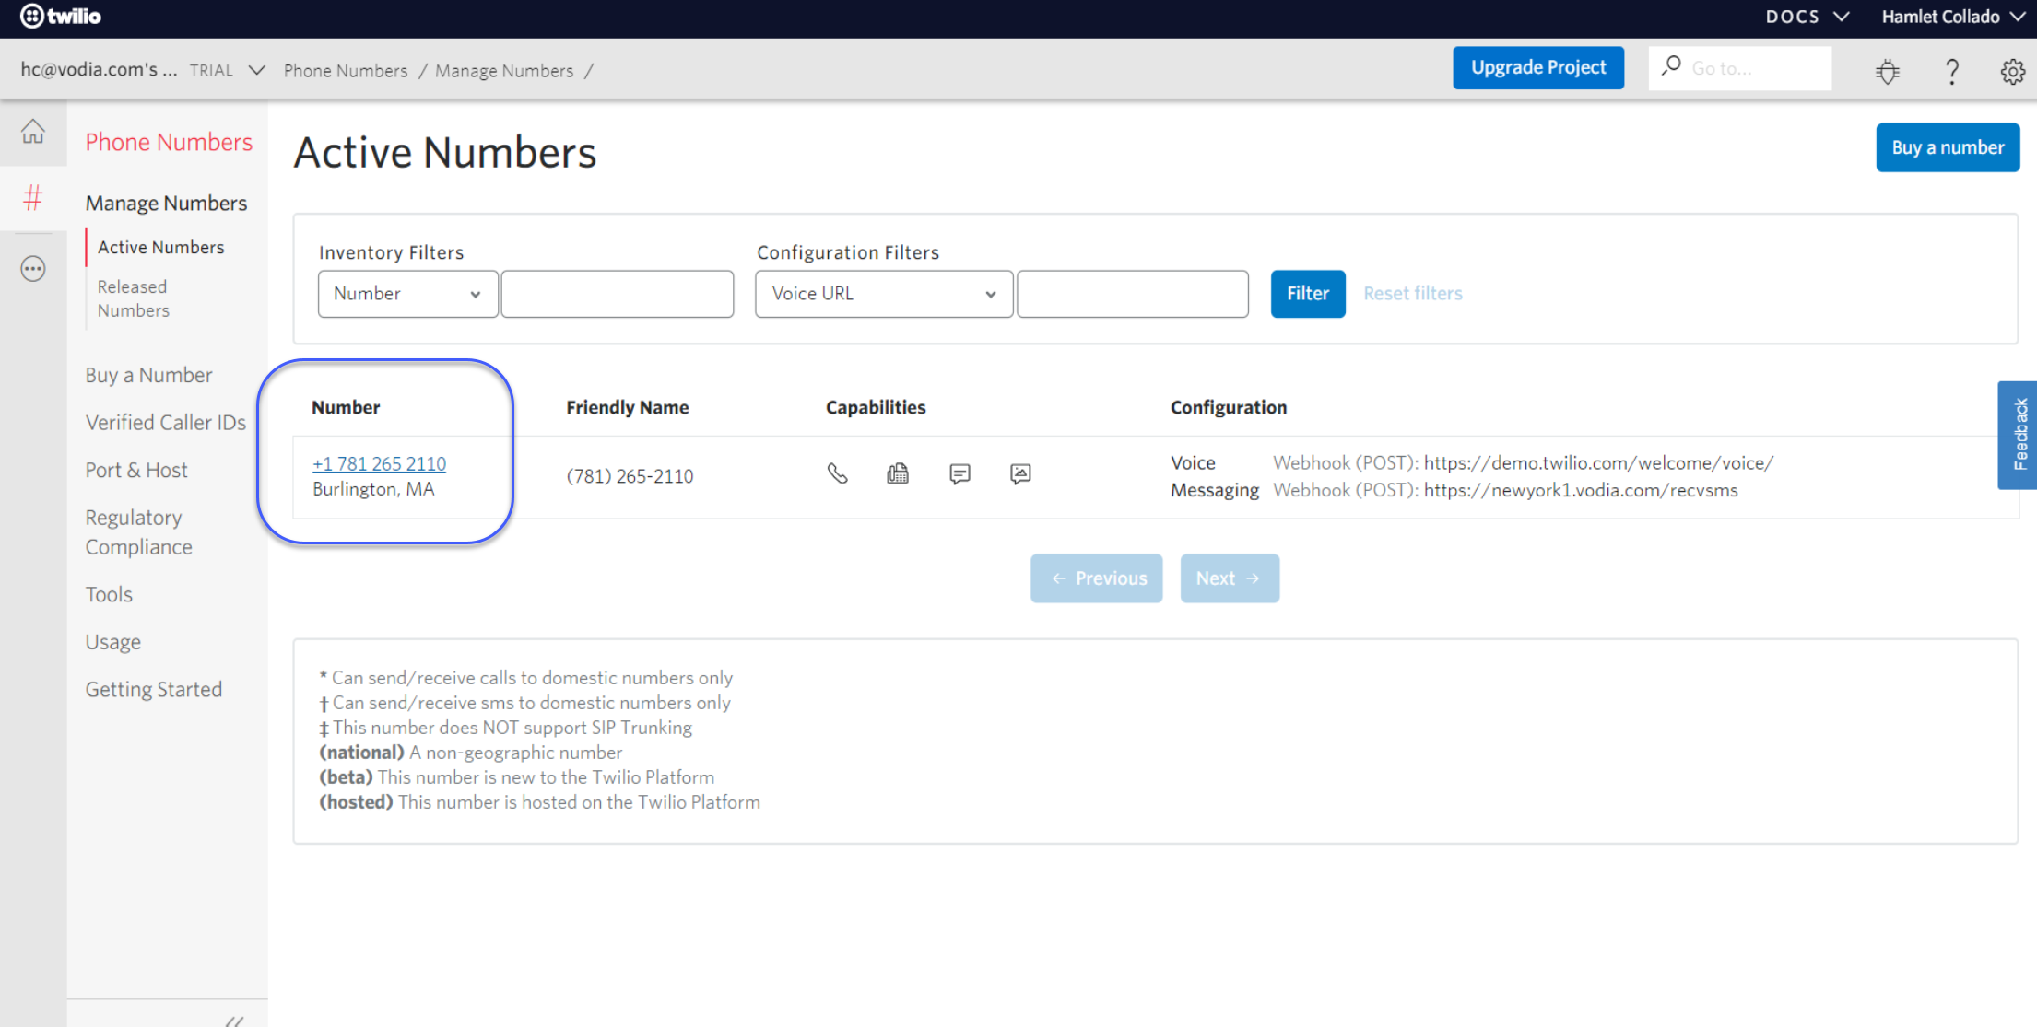The height and width of the screenshot is (1027, 2037).
Task: Click the Voice capability phone icon
Action: coord(837,473)
